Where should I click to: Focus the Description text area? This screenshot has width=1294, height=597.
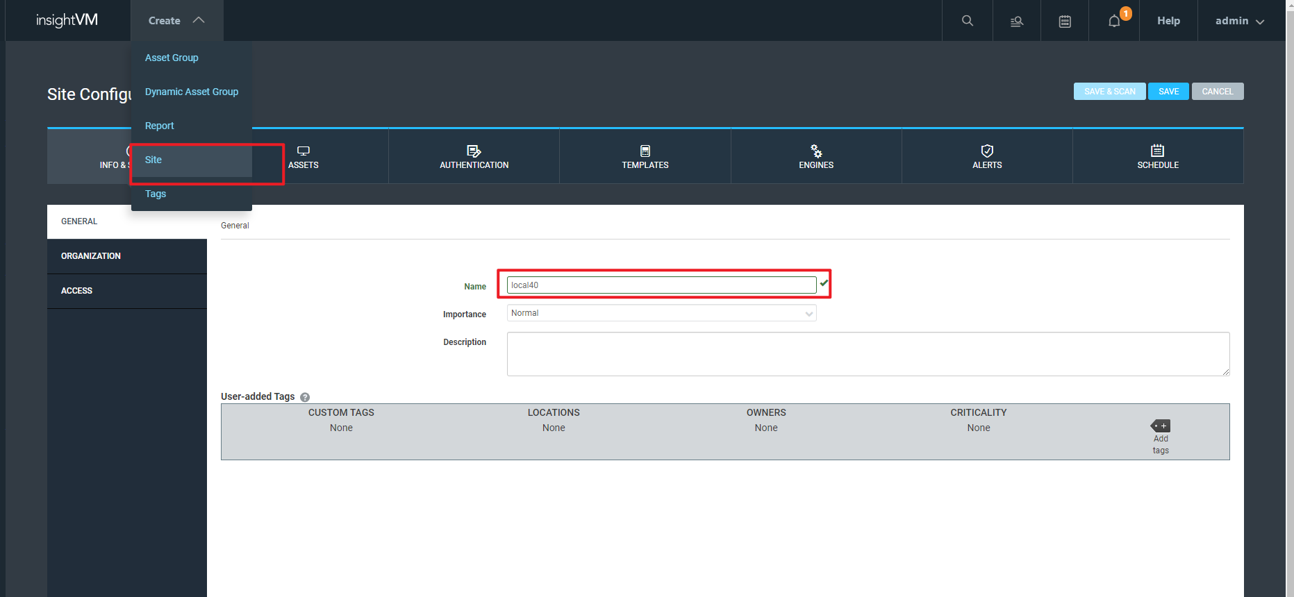[868, 354]
